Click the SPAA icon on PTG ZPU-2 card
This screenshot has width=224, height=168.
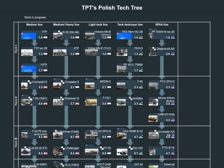[173, 87]
